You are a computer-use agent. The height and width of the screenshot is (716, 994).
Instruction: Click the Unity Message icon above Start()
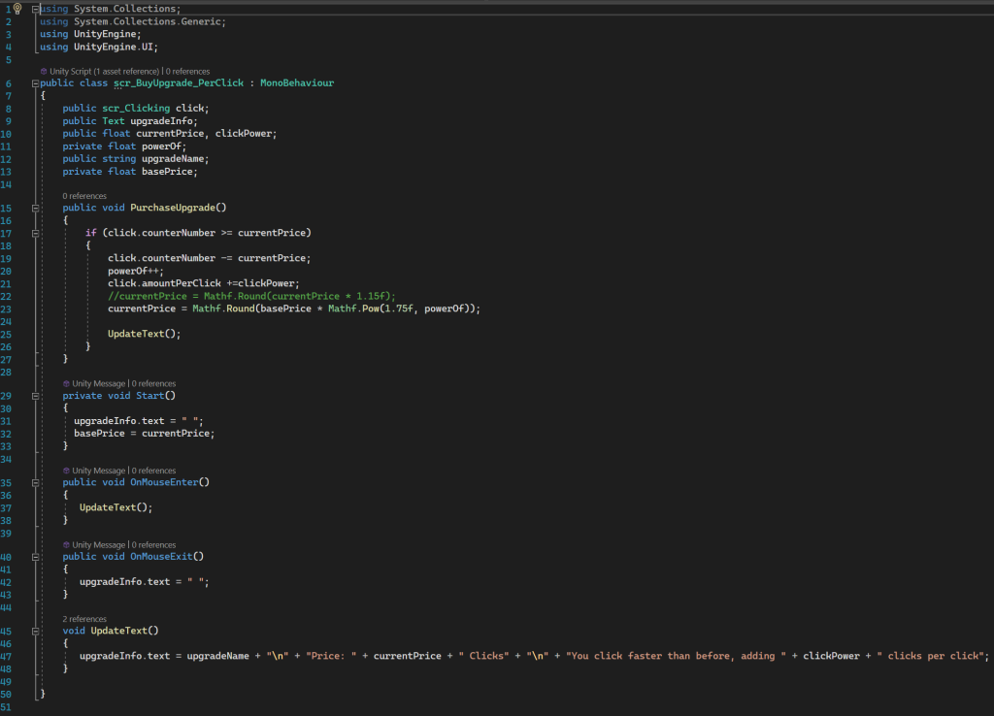pyautogui.click(x=66, y=384)
